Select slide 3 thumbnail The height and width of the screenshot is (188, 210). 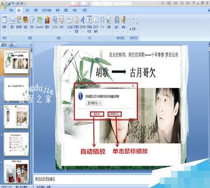pyautogui.click(x=16, y=117)
